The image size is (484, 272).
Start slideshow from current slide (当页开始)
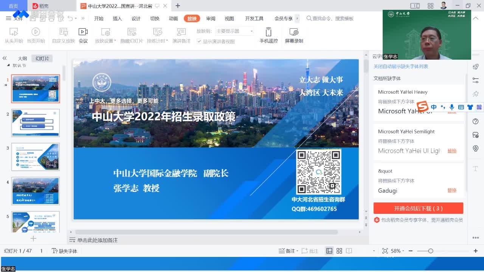click(x=36, y=36)
